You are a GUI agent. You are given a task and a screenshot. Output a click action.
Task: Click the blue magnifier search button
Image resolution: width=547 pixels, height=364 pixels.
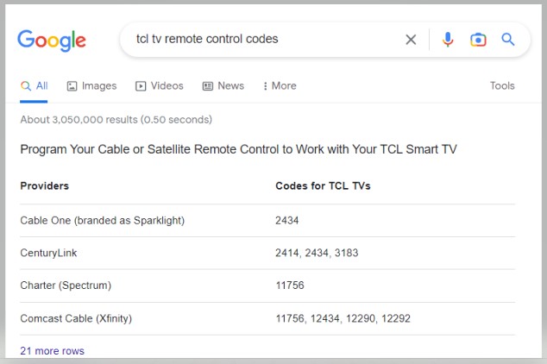pyautogui.click(x=507, y=40)
